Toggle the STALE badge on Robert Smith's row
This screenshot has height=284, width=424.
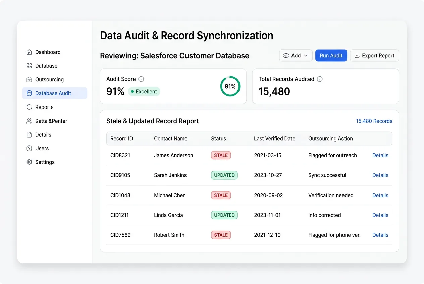coord(221,235)
